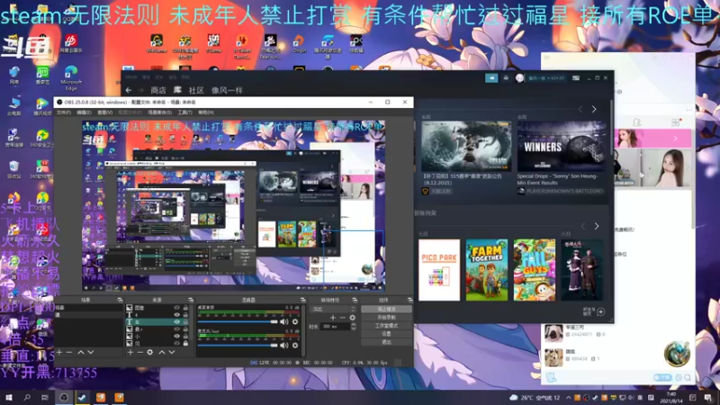Toggle visibility of 贝 source

(x=176, y=343)
